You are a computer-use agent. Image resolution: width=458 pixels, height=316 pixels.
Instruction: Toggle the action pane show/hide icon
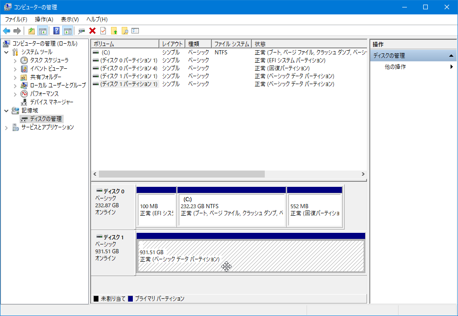pyautogui.click(x=67, y=31)
